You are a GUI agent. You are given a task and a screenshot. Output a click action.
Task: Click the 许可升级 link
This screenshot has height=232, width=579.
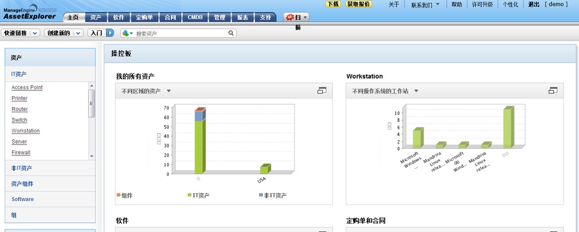482,5
